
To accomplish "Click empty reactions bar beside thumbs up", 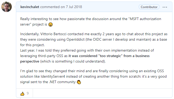I will point(102,93).
